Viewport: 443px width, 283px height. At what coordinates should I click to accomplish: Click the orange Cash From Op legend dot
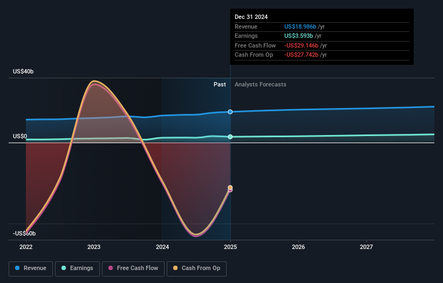tap(175, 268)
